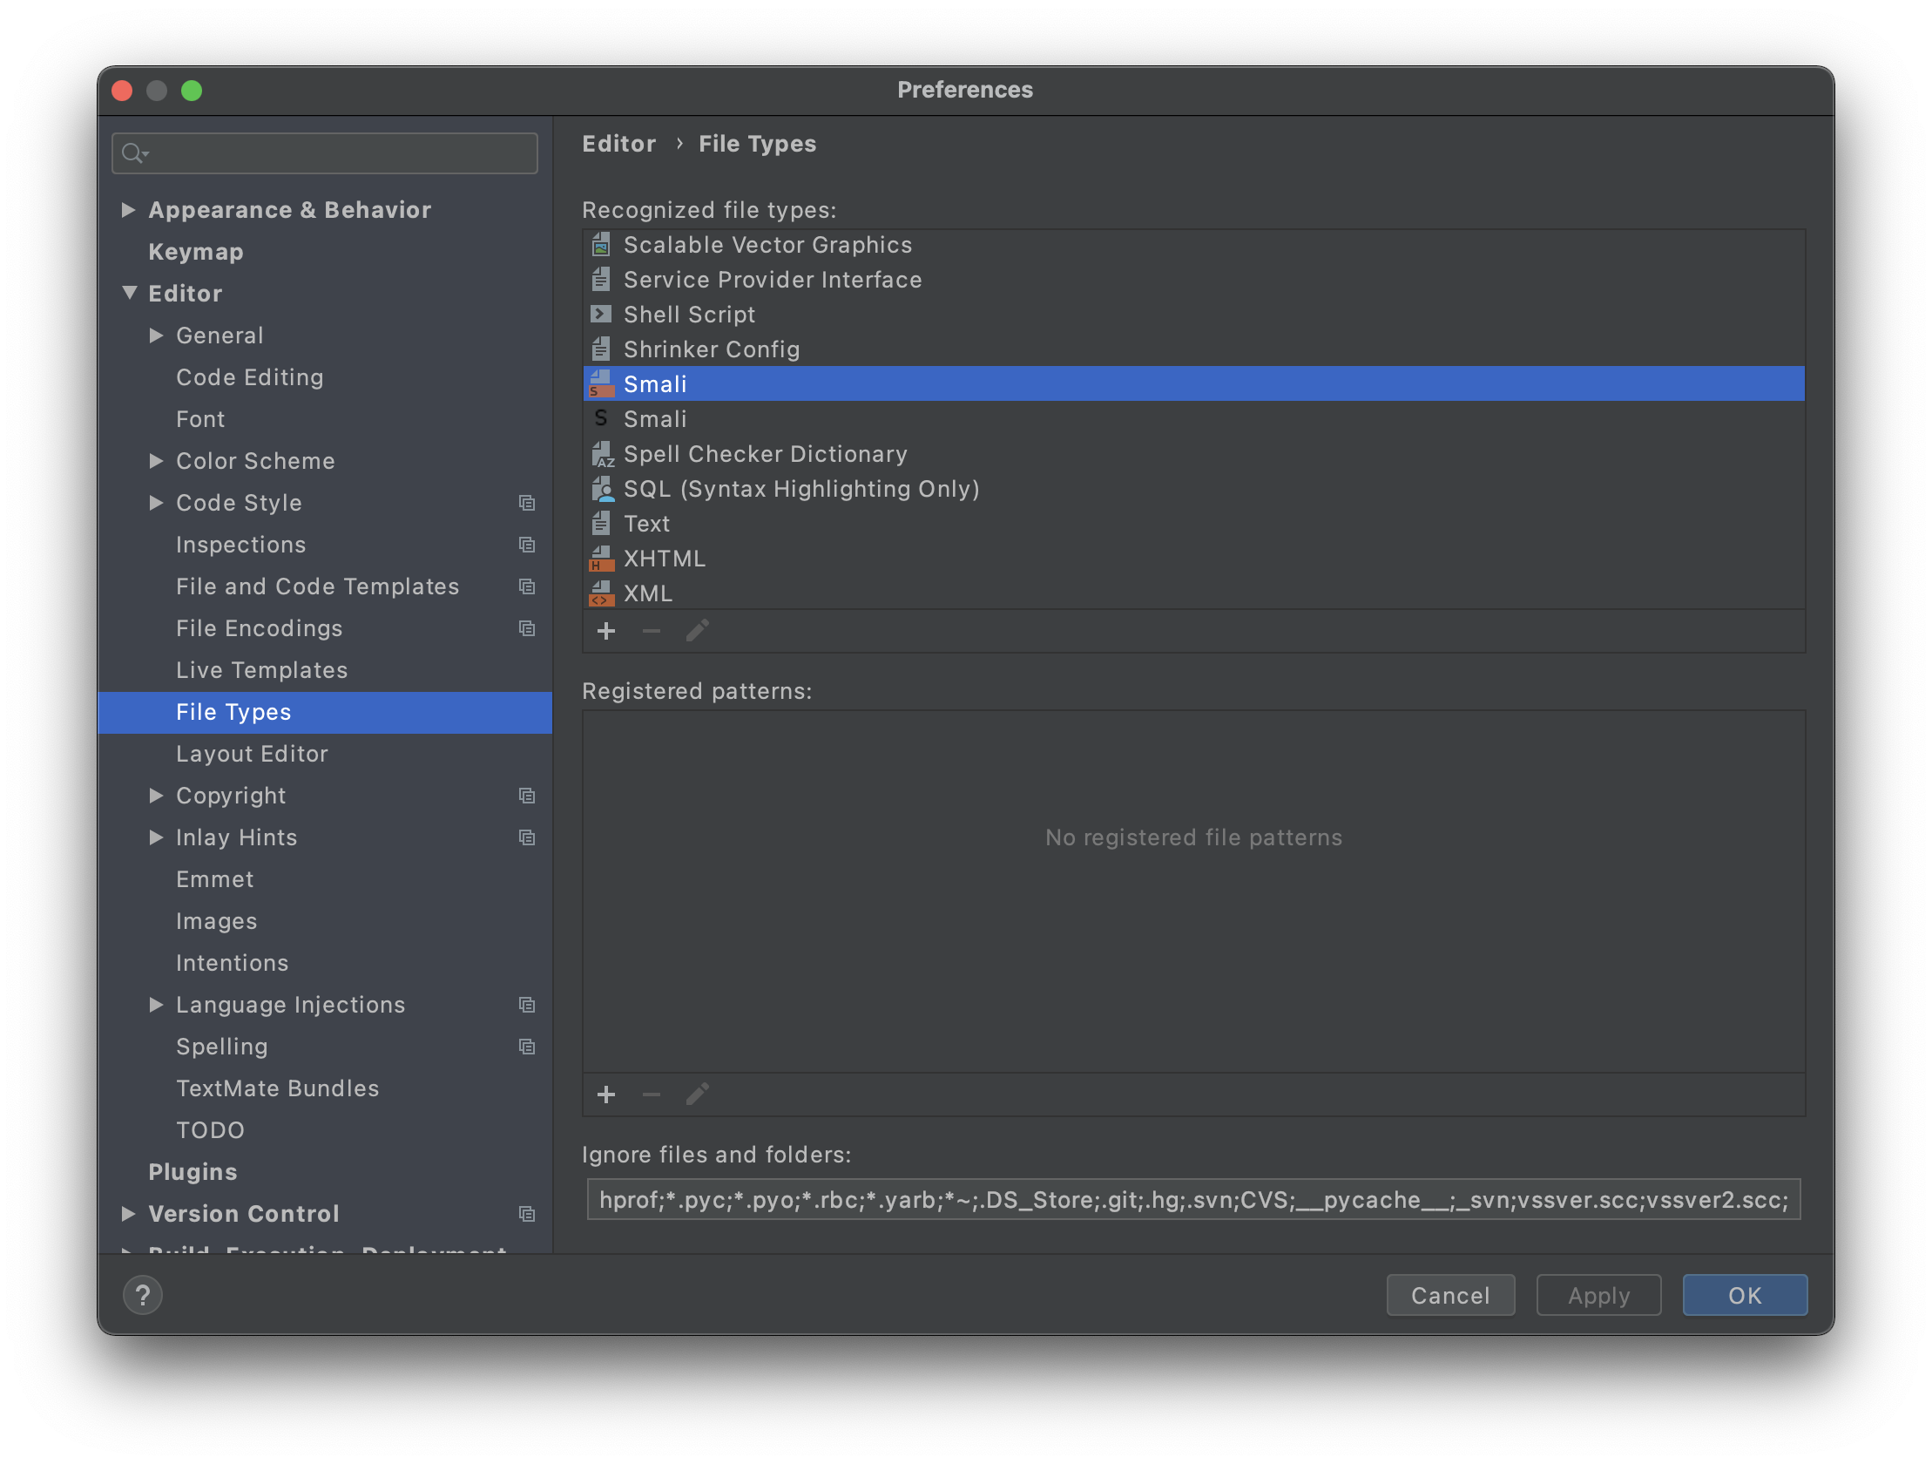1932x1464 pixels.
Task: Click the edit file type pencil icon
Action: [697, 631]
